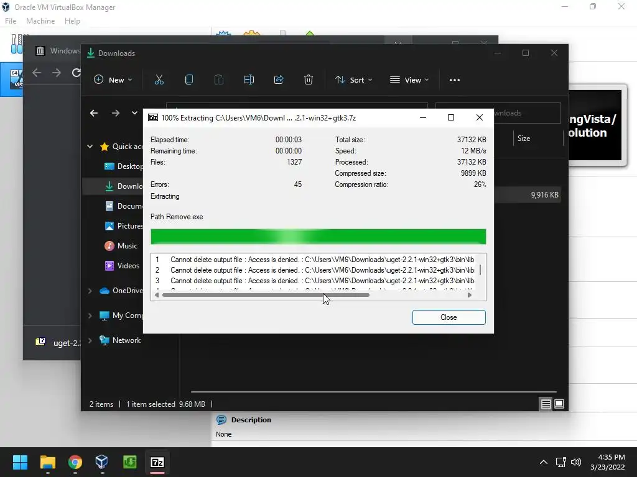Viewport: 637px width, 477px height.
Task: Open the Sort dropdown in Downloads
Action: point(353,80)
